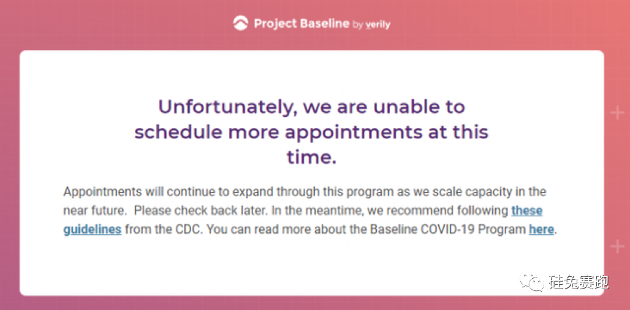Open the "these" CDC guidelines link
The width and height of the screenshot is (630, 310).
[526, 211]
